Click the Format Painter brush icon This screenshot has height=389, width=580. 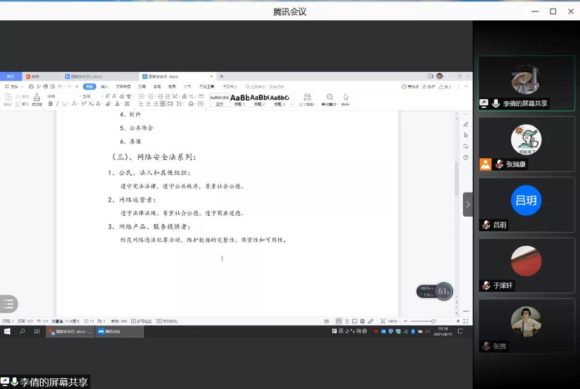point(37,98)
